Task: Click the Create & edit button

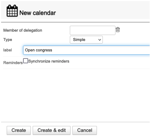Action: pyautogui.click(x=52, y=130)
